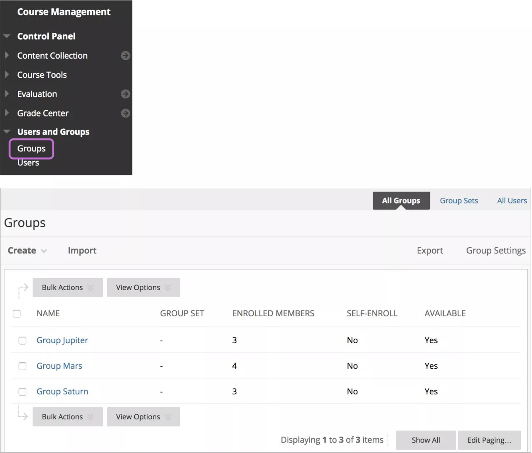Screen dimensions: 532x453
Task: Open the Group Saturn link
Action: pyautogui.click(x=62, y=391)
